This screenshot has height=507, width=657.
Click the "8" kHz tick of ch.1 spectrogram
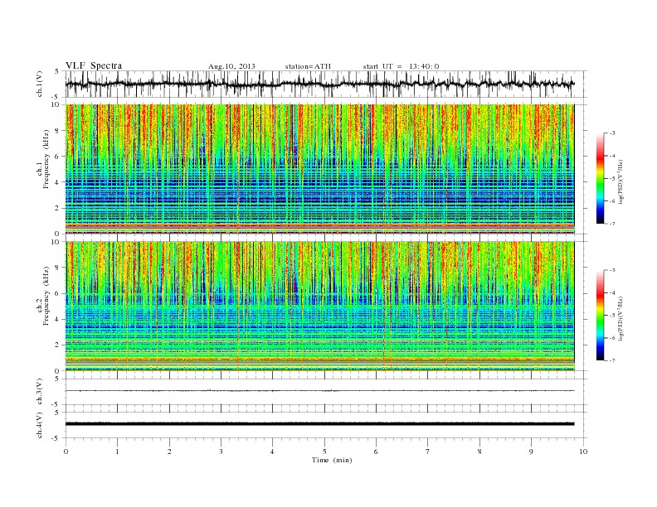(58, 131)
